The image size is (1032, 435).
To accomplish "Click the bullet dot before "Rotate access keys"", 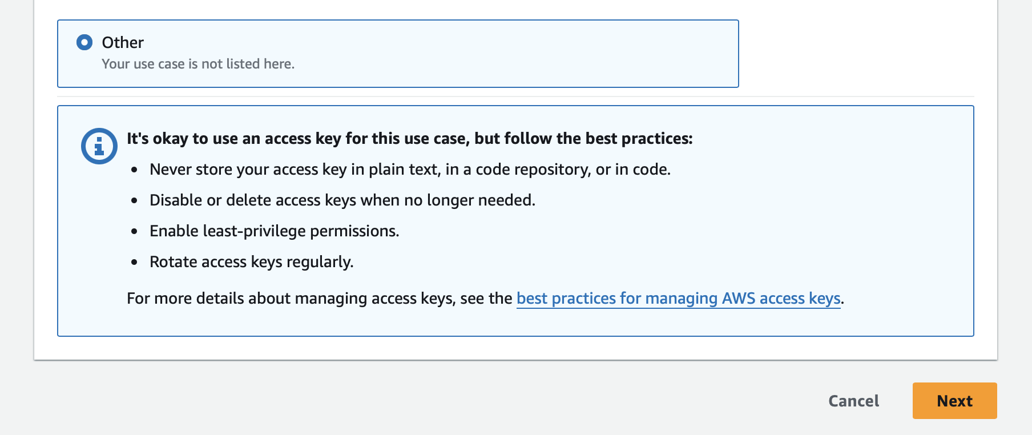I will [x=134, y=263].
